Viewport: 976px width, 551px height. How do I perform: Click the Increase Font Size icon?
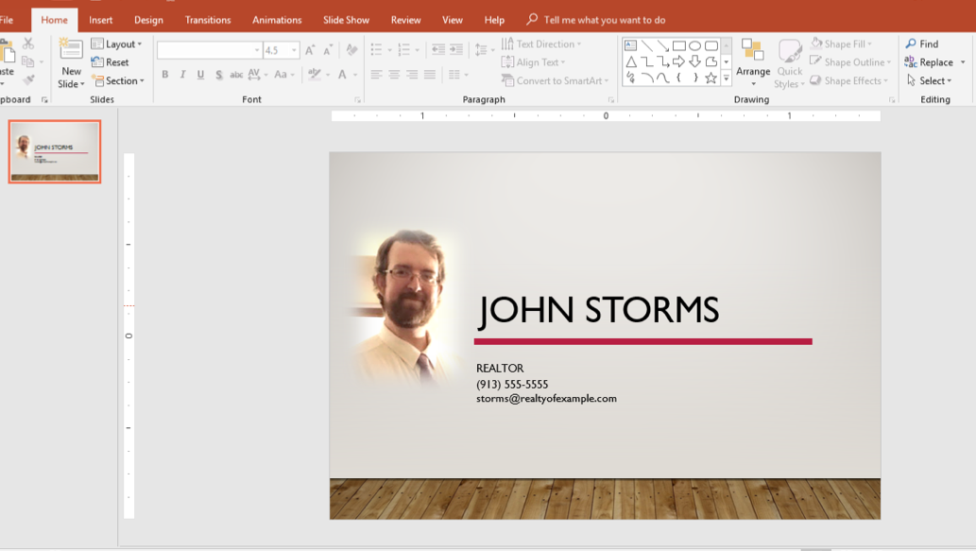coord(310,50)
